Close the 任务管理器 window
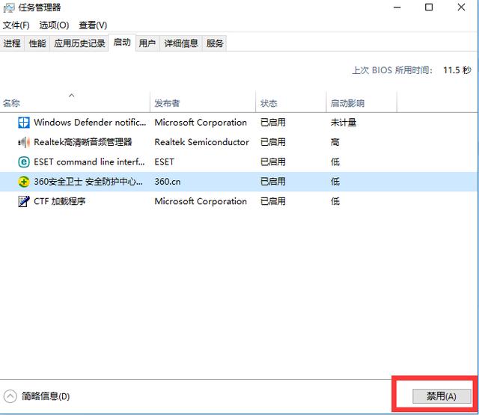 (461, 7)
